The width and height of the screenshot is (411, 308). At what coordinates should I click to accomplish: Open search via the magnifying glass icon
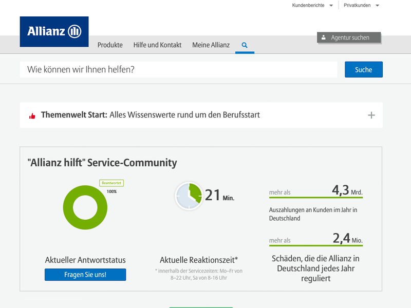coord(245,45)
